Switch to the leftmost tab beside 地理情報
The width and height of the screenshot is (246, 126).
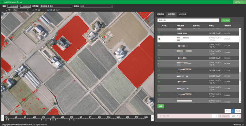(161, 14)
